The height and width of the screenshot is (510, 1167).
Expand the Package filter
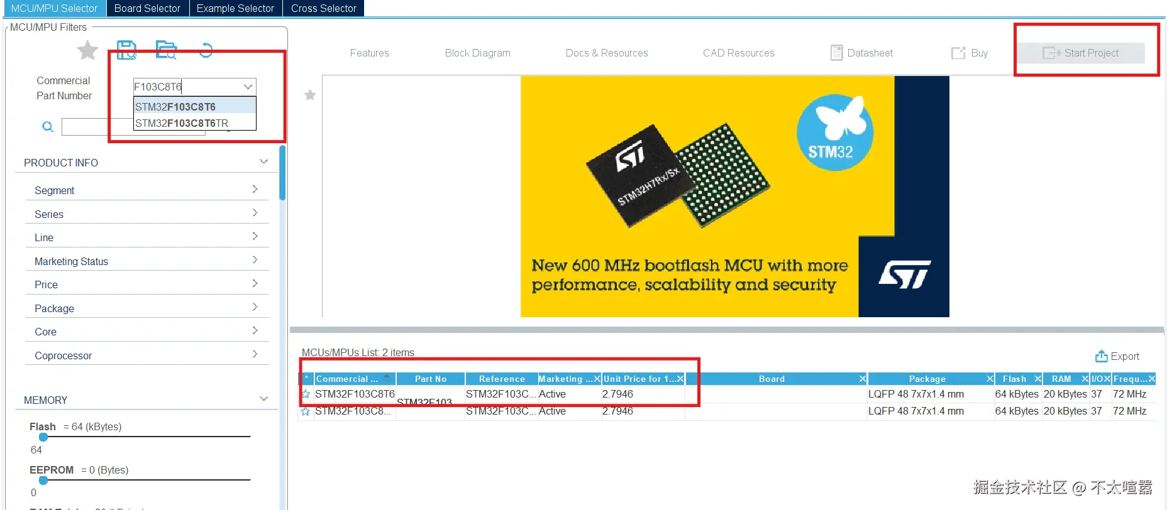coord(255,307)
